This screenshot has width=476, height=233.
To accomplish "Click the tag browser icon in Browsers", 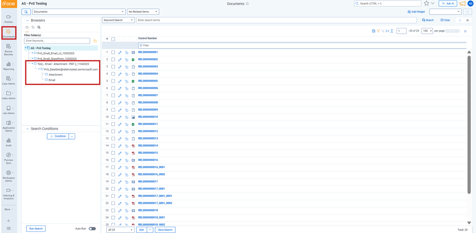I will pos(33,28).
